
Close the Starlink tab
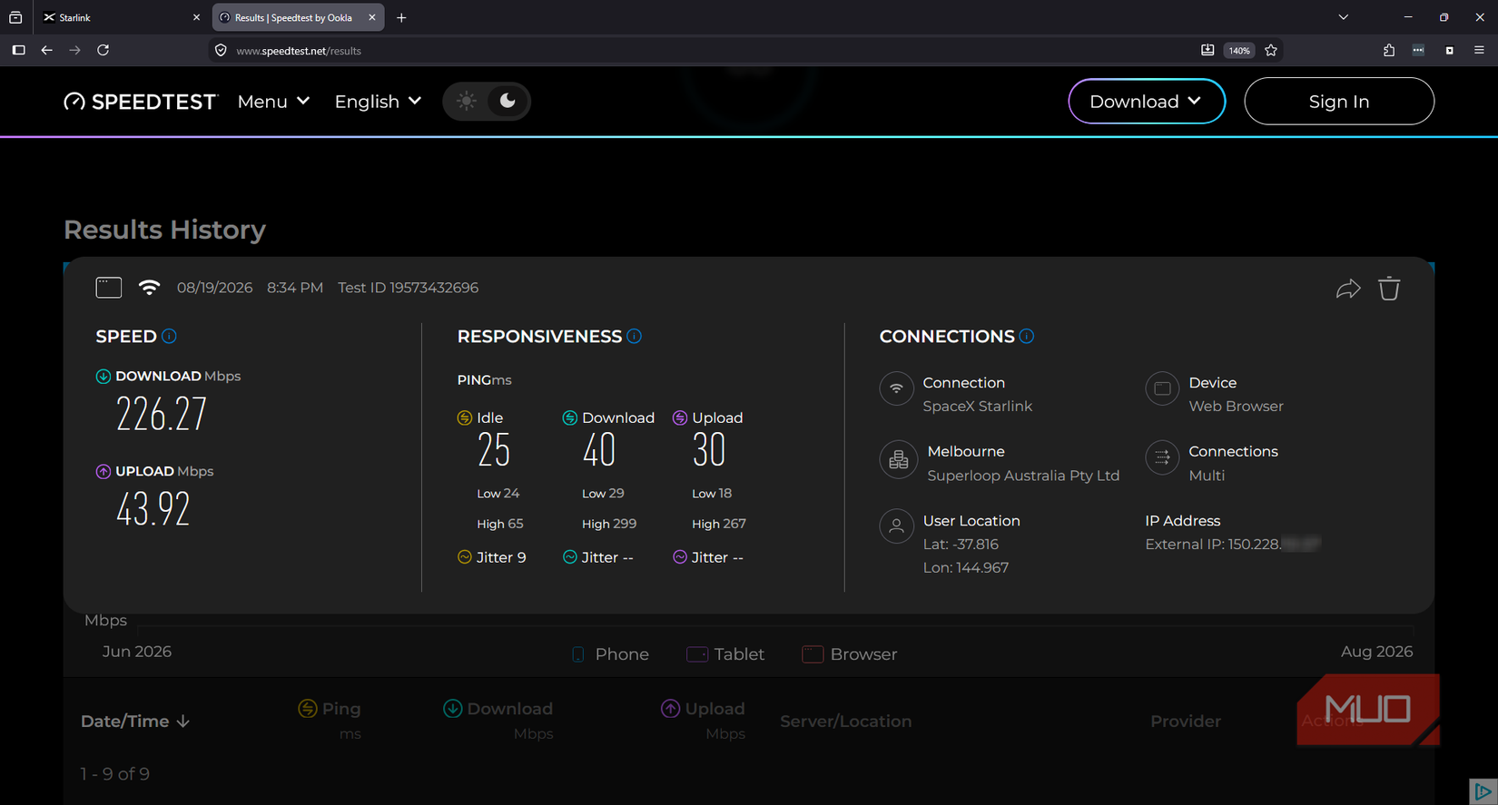point(196,17)
